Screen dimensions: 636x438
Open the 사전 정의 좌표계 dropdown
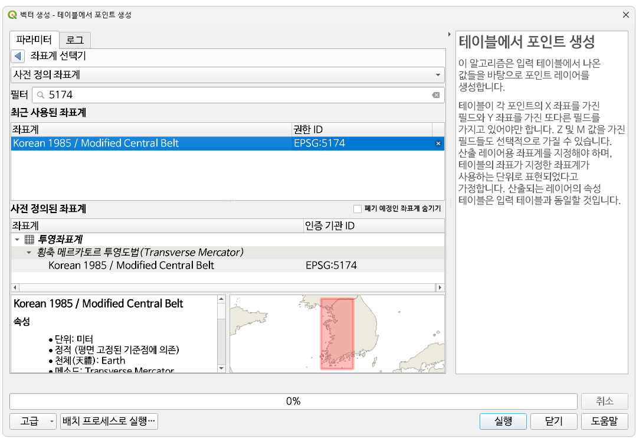228,75
